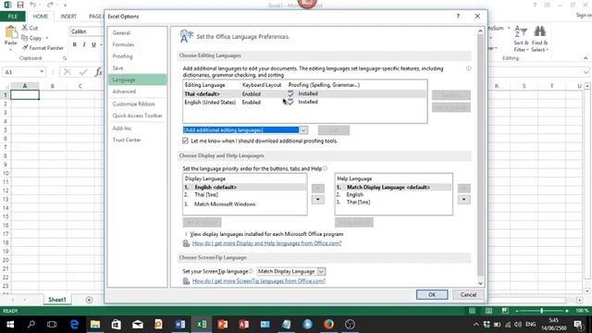The height and width of the screenshot is (333, 592).
Task: Open Find & Select in Editing group
Action: coord(539,39)
